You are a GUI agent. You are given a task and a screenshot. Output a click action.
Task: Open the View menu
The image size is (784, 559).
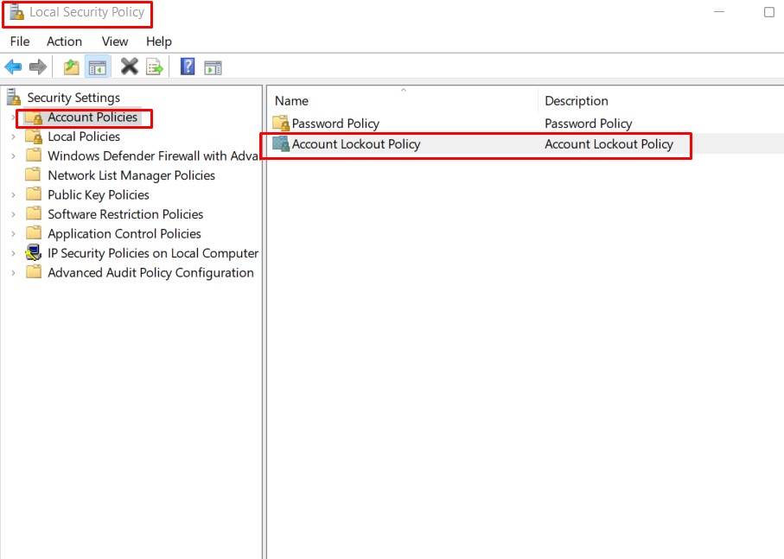(x=115, y=41)
